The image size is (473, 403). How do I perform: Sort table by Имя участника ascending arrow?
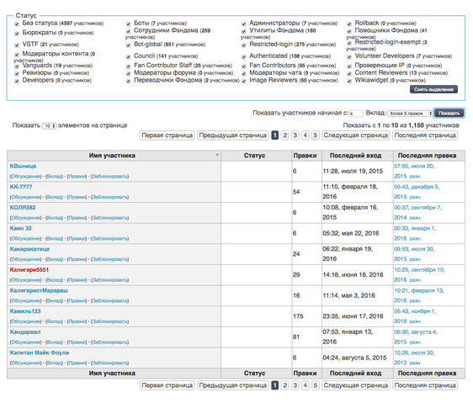tap(217, 155)
